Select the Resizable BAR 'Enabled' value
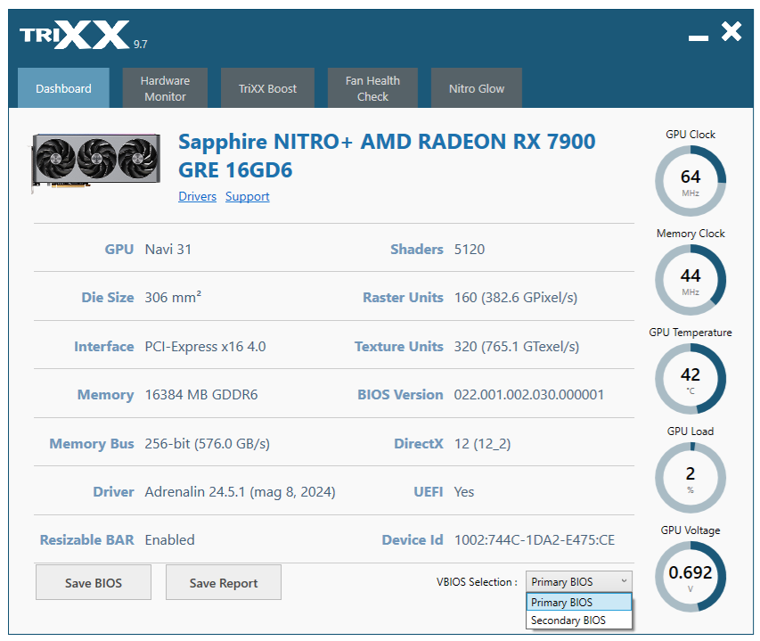Viewport: 760px width, 641px height. pyautogui.click(x=169, y=539)
